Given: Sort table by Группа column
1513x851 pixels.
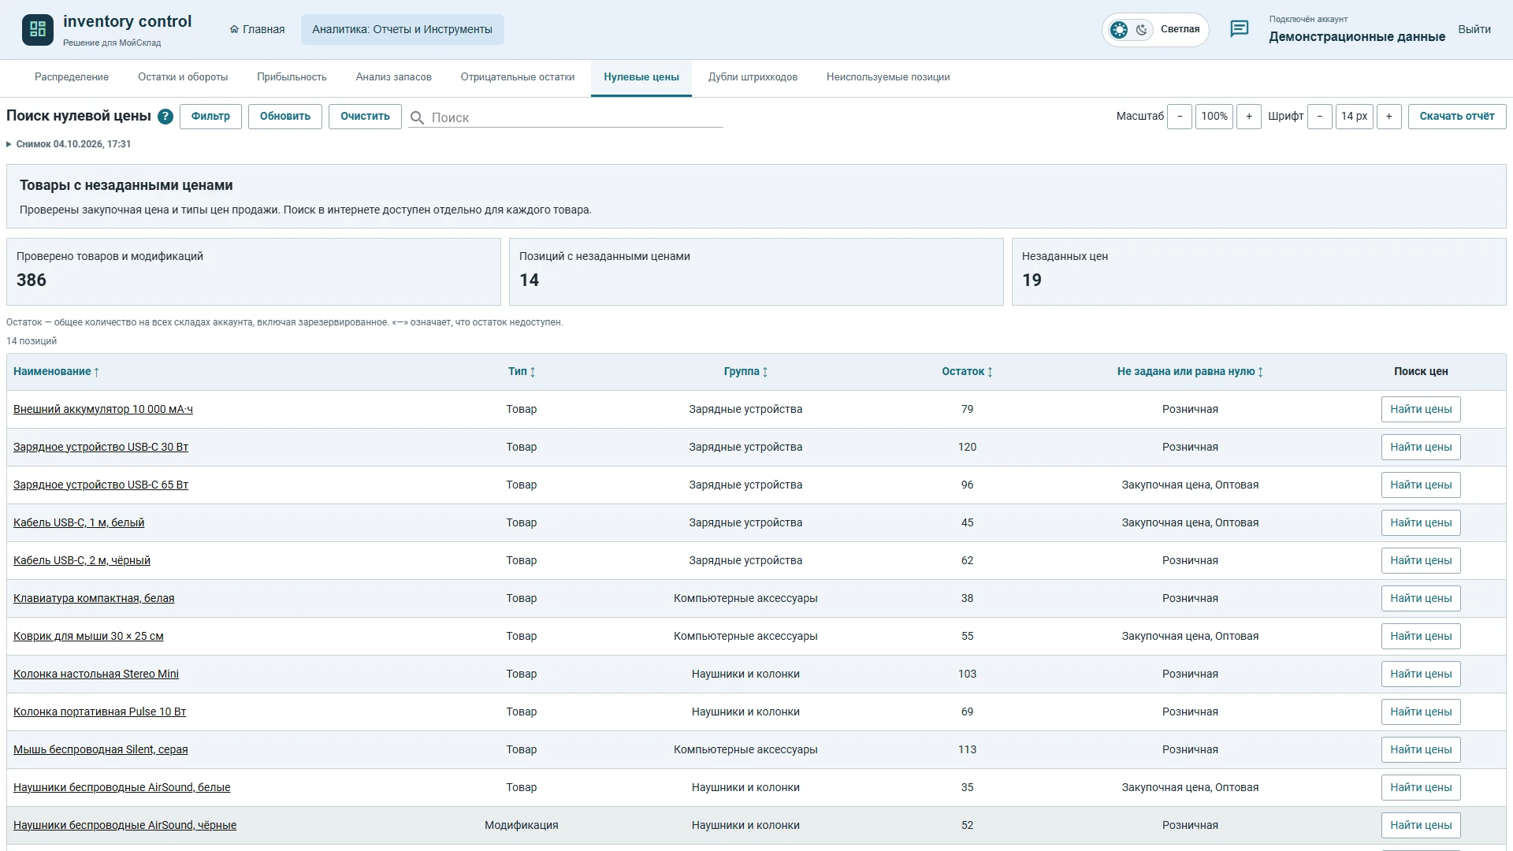Looking at the screenshot, I should pyautogui.click(x=745, y=372).
